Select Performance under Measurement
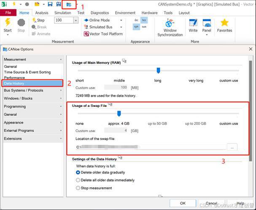 click(x=14, y=78)
